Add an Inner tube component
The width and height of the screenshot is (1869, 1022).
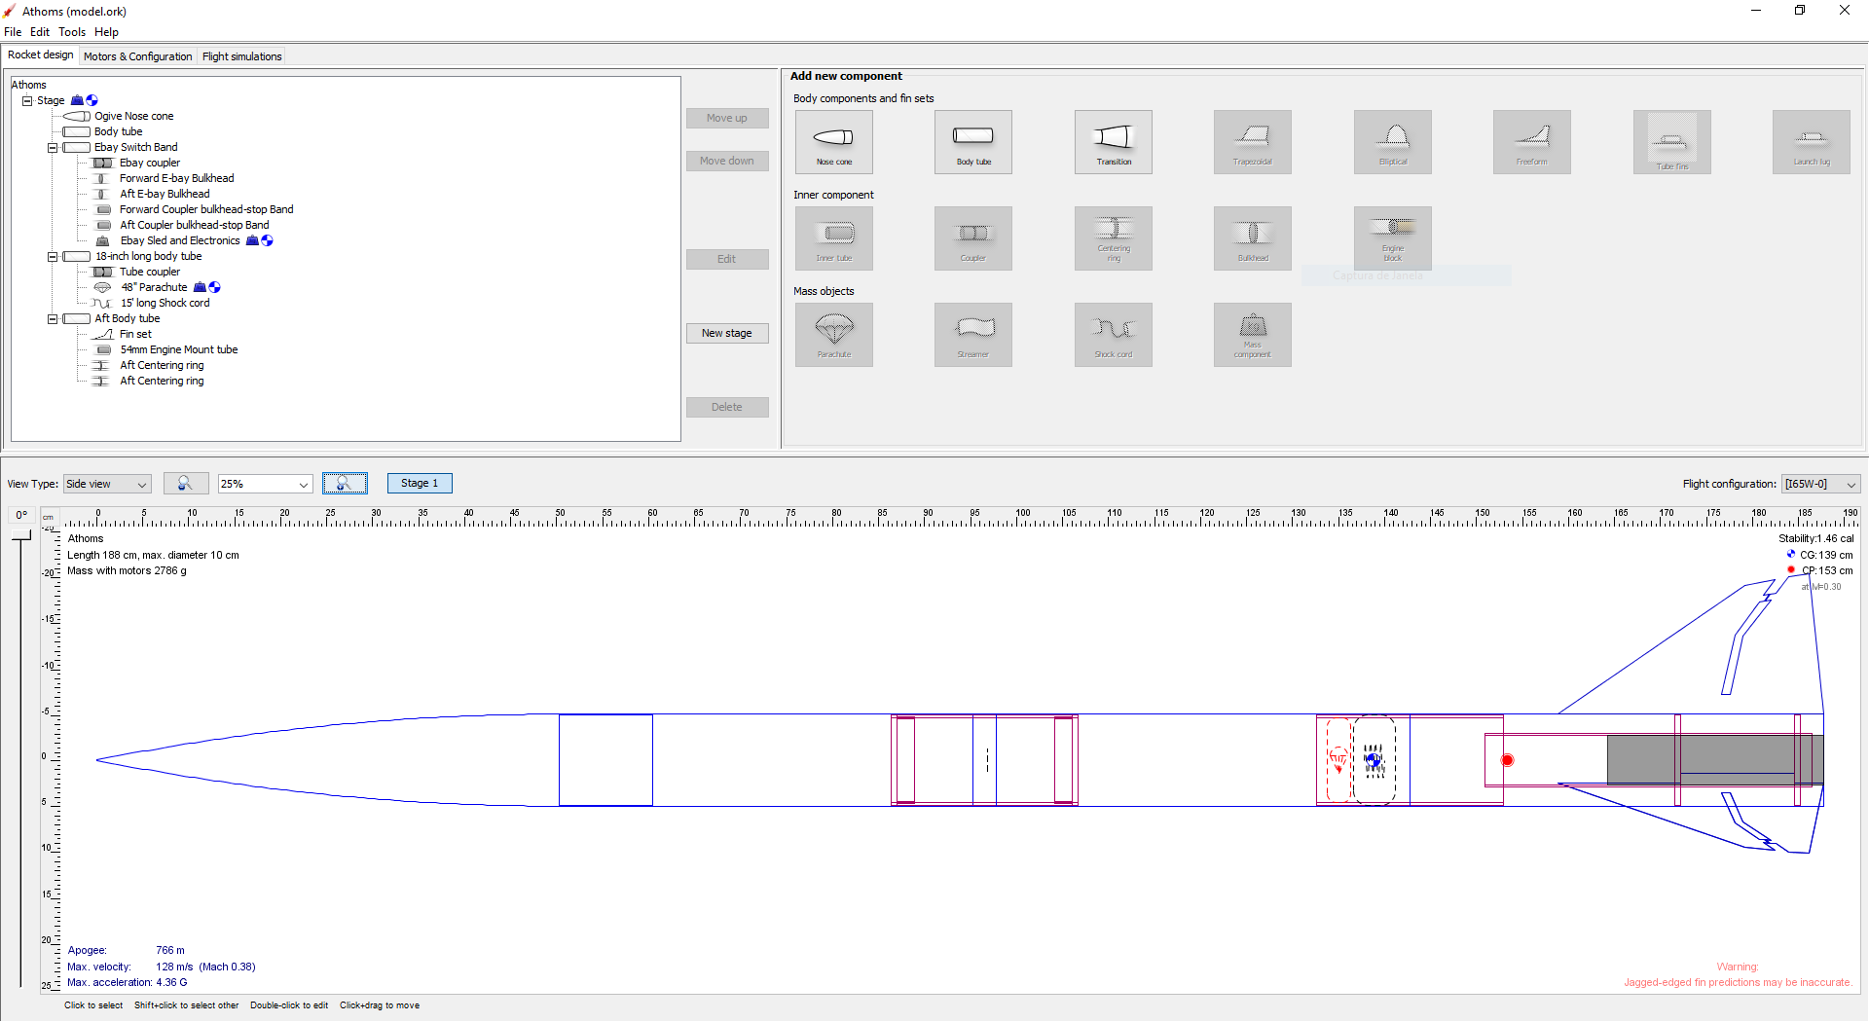click(833, 238)
